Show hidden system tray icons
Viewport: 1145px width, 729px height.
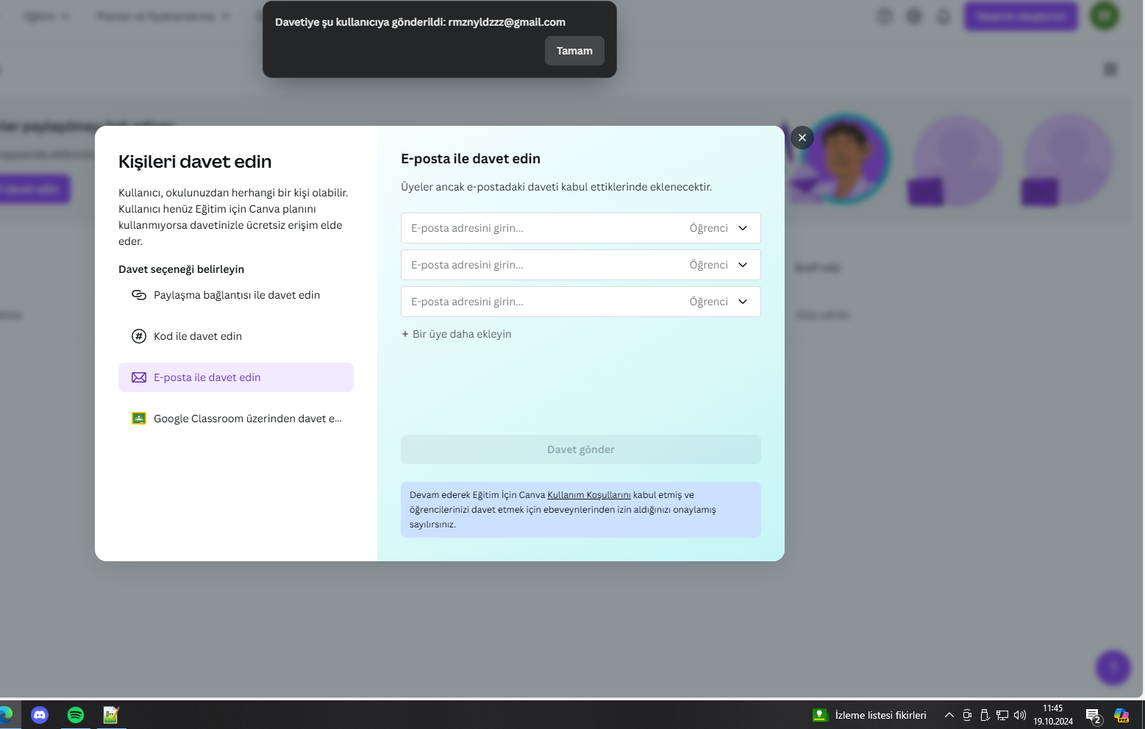click(949, 715)
